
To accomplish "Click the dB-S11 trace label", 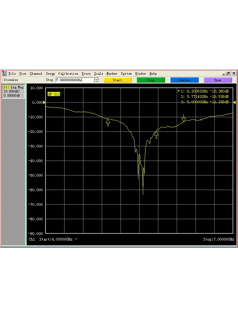I will tap(54, 94).
